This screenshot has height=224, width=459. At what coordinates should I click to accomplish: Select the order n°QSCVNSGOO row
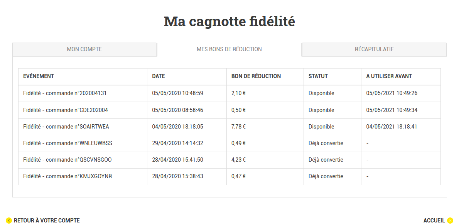point(229,160)
